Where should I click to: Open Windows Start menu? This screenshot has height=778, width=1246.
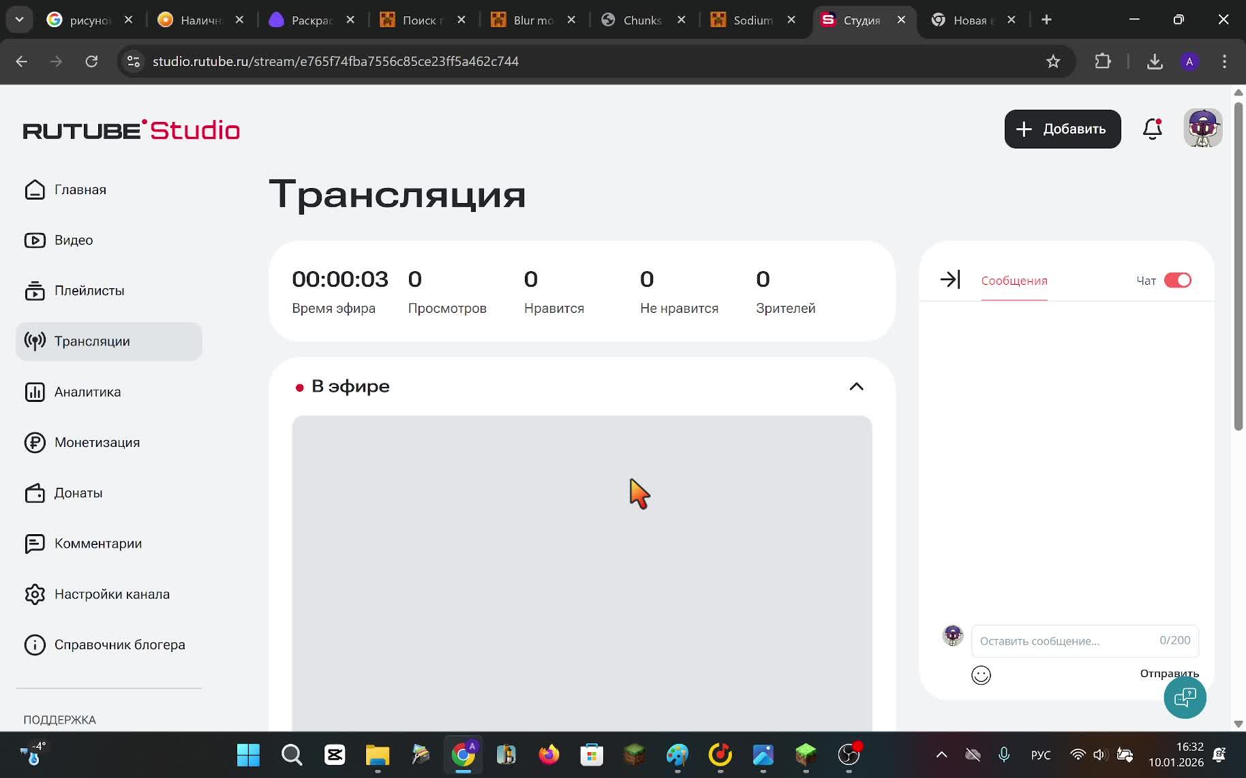pos(248,755)
